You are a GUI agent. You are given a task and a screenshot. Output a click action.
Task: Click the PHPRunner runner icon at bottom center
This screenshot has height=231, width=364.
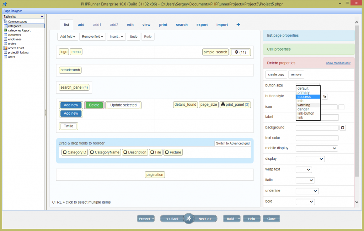(x=188, y=219)
